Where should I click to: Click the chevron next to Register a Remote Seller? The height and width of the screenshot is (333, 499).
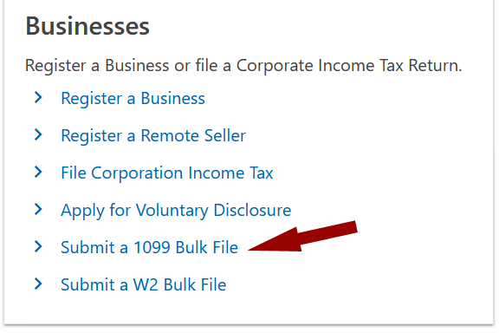click(x=38, y=134)
